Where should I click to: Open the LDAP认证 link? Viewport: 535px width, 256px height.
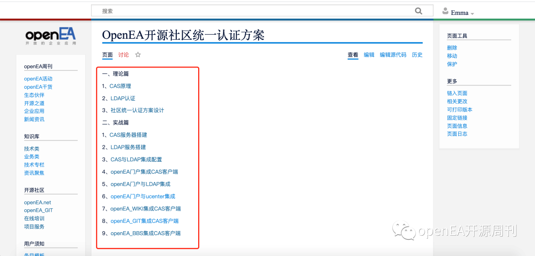click(123, 98)
